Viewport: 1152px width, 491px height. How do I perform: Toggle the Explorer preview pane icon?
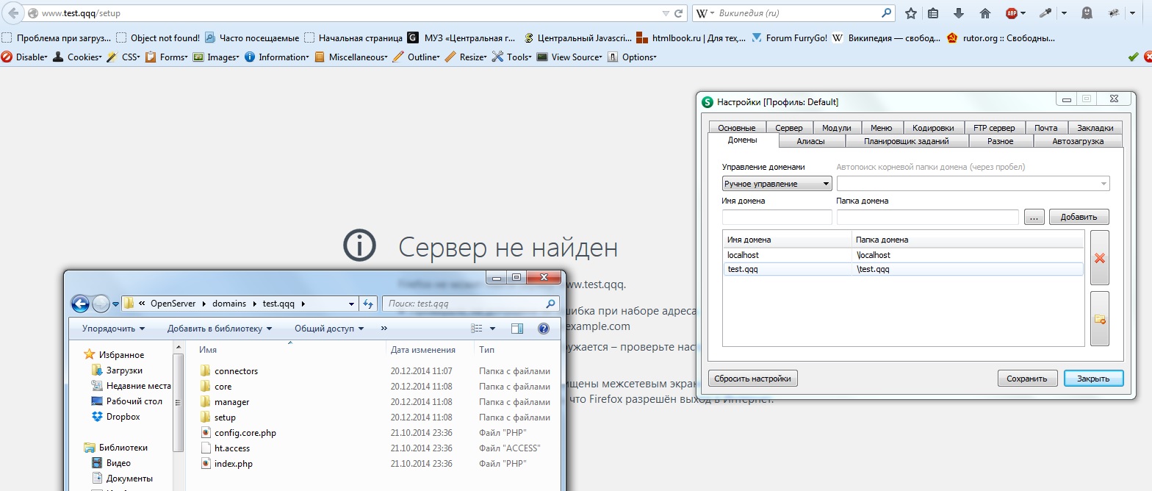tap(516, 329)
